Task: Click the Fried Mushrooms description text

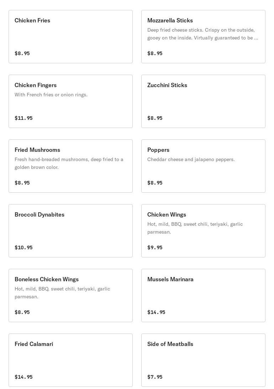Action: [x=69, y=163]
